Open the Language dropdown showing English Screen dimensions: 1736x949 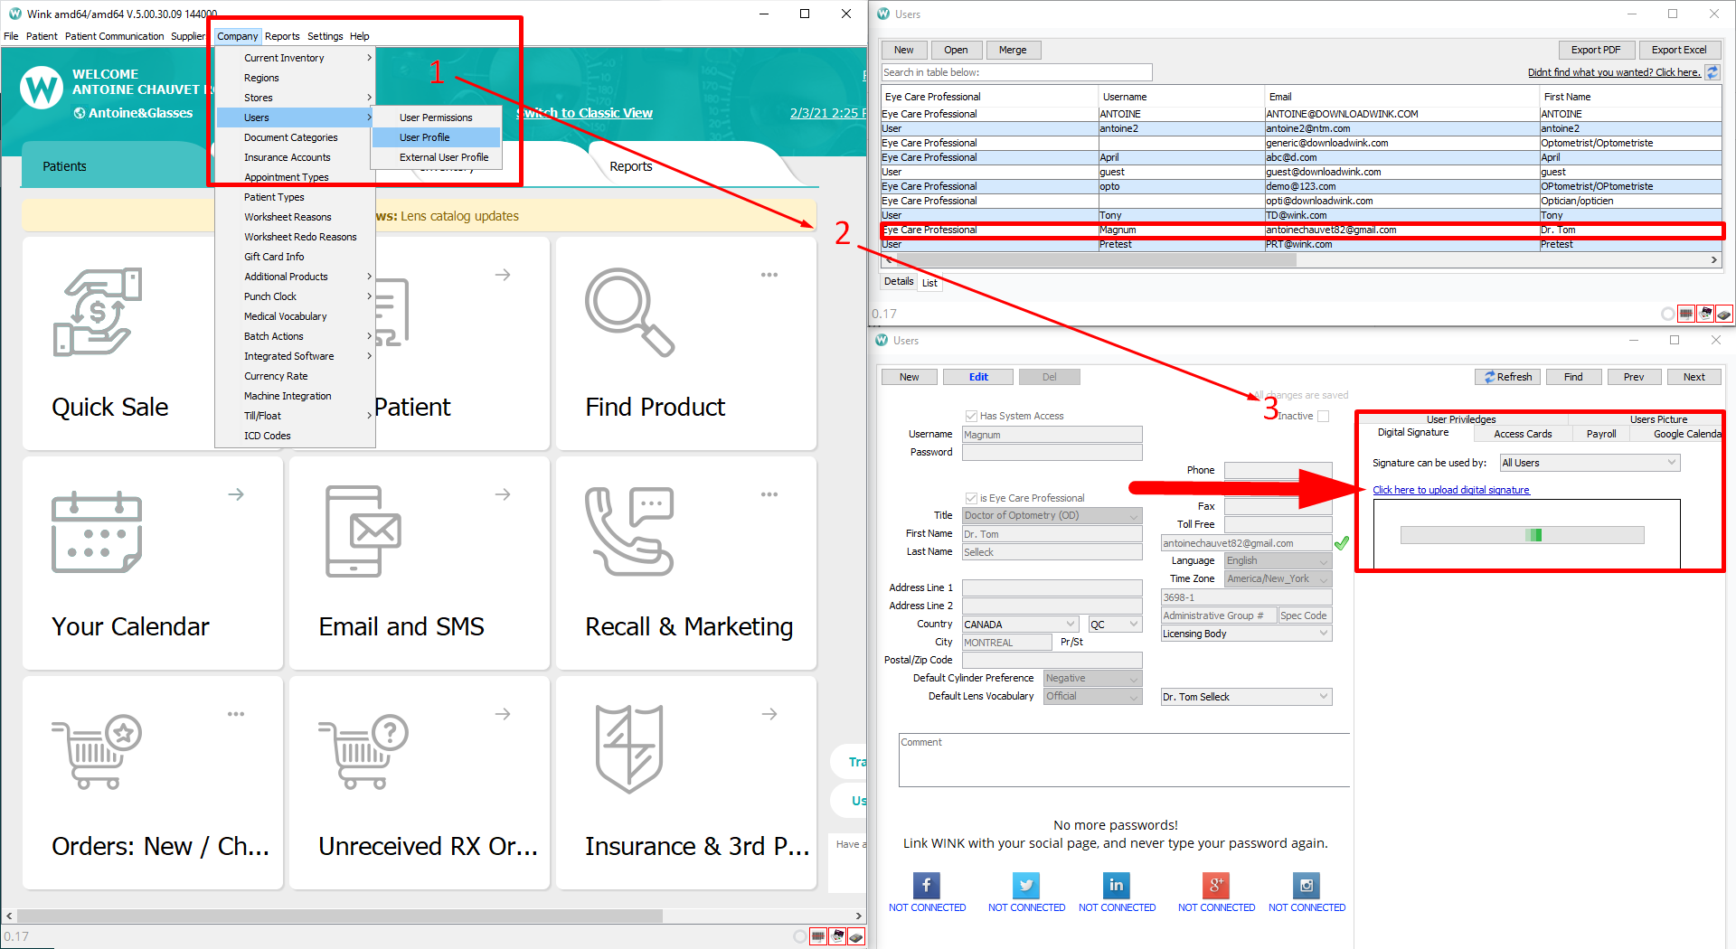point(1278,560)
